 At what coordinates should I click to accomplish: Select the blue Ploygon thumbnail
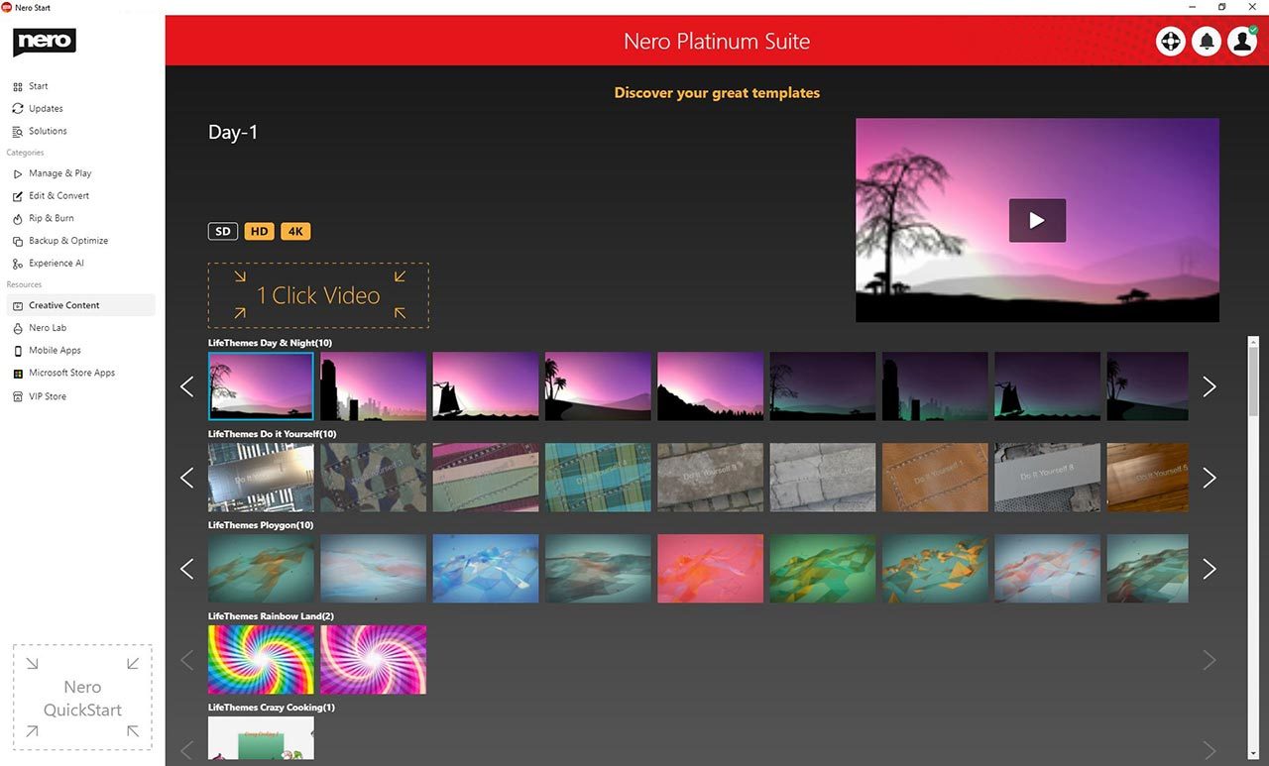(x=486, y=569)
